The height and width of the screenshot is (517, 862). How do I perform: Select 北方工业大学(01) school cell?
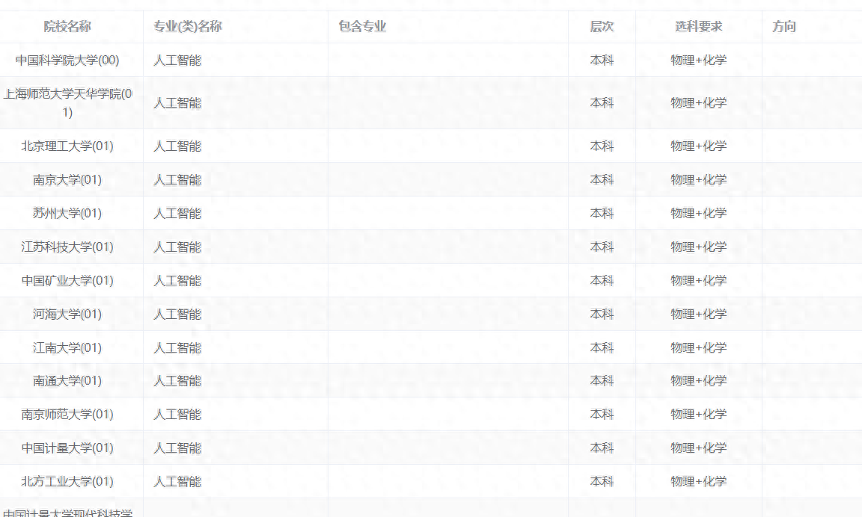pos(67,482)
